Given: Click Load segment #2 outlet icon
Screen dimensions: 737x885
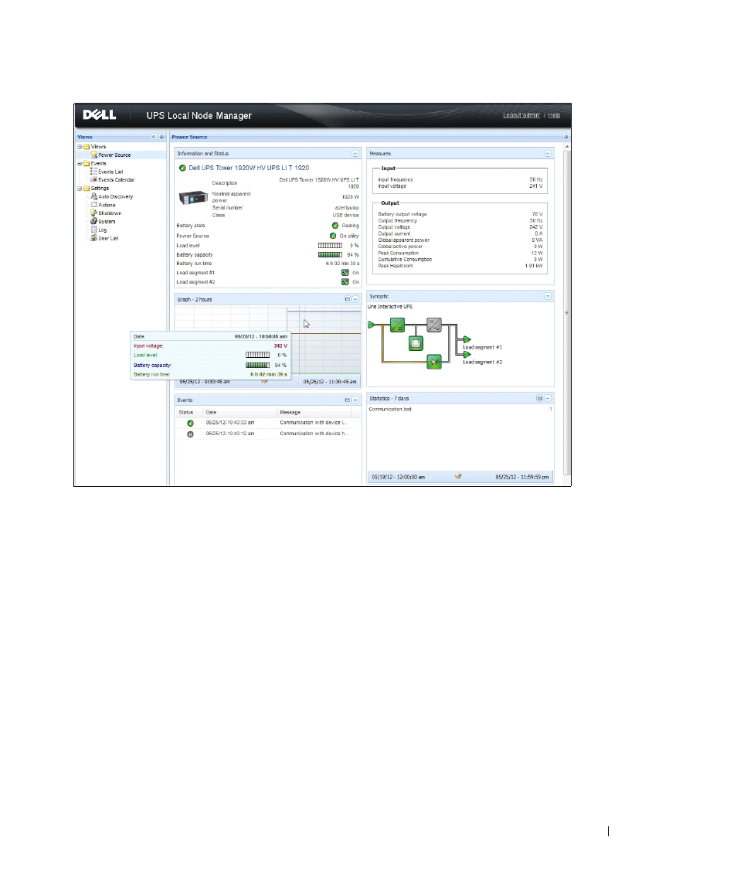Looking at the screenshot, I should click(x=345, y=281).
